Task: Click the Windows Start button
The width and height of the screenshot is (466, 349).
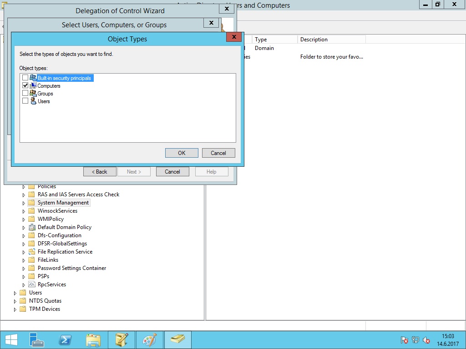Action: [x=11, y=340]
